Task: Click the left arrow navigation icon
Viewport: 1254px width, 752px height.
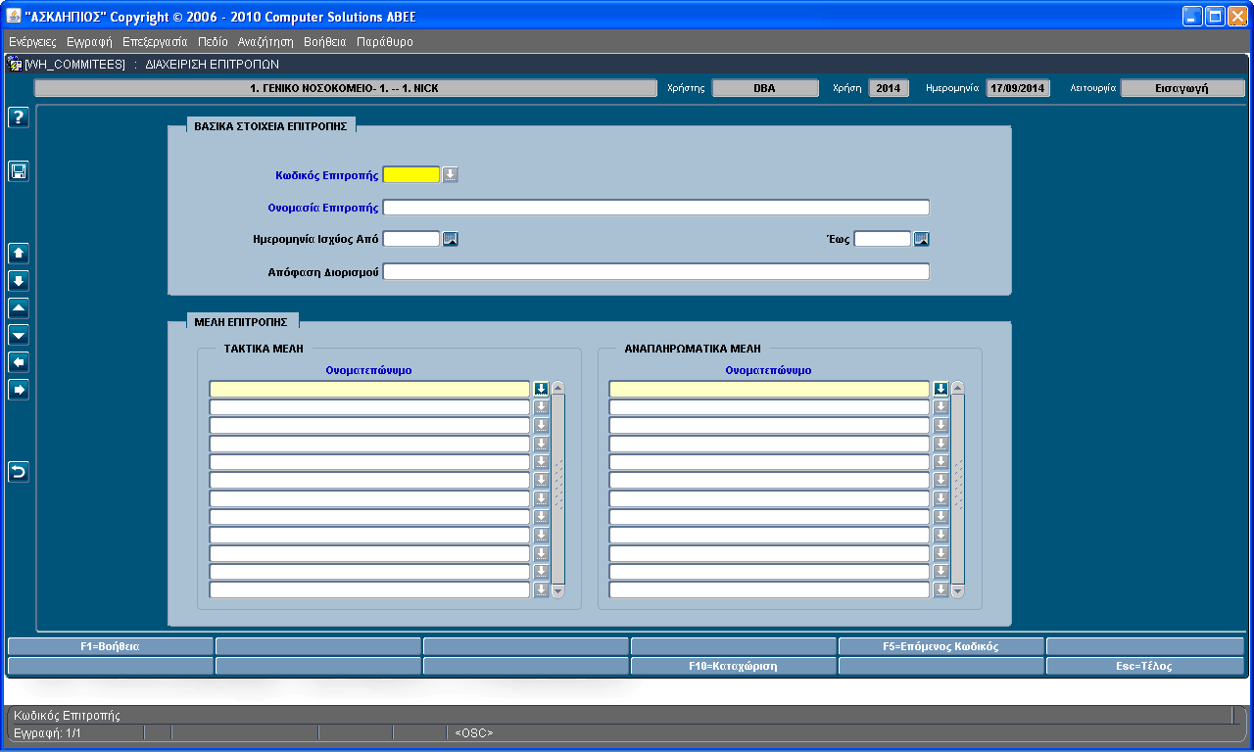Action: (19, 363)
